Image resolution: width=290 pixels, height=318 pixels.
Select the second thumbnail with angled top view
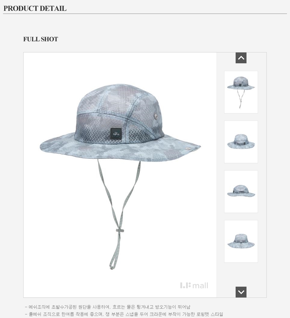[241, 142]
